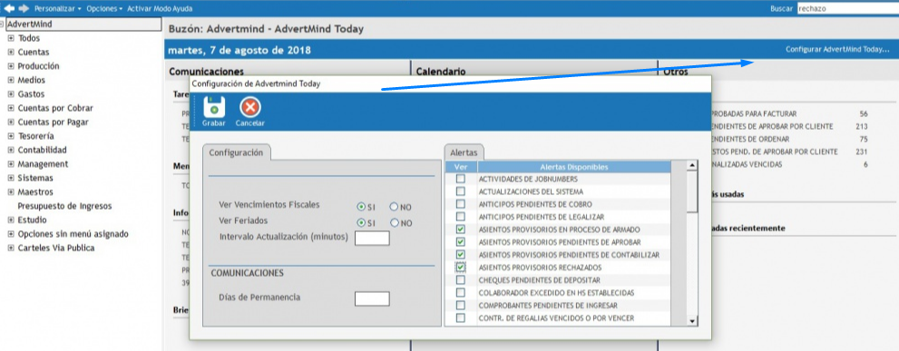Click in the Buscar search field
899x351 pixels.
[848, 8]
